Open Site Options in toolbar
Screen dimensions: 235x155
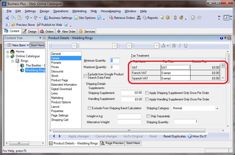85,18
